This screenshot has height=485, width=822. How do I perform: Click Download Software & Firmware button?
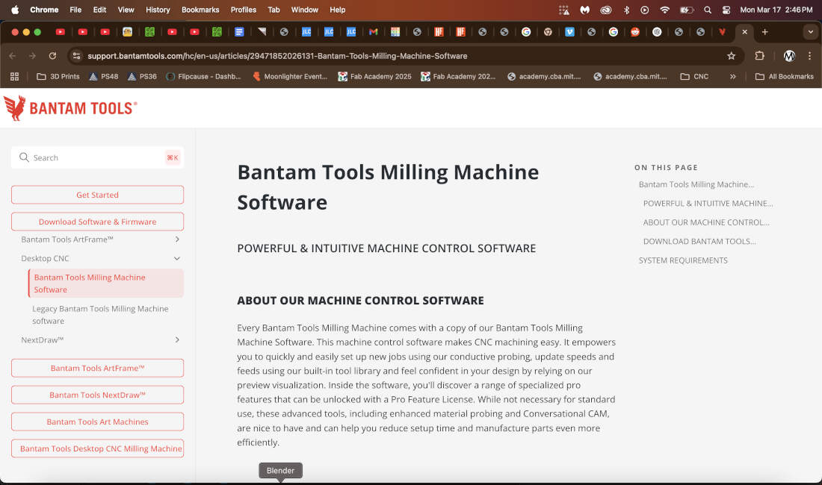(x=97, y=222)
